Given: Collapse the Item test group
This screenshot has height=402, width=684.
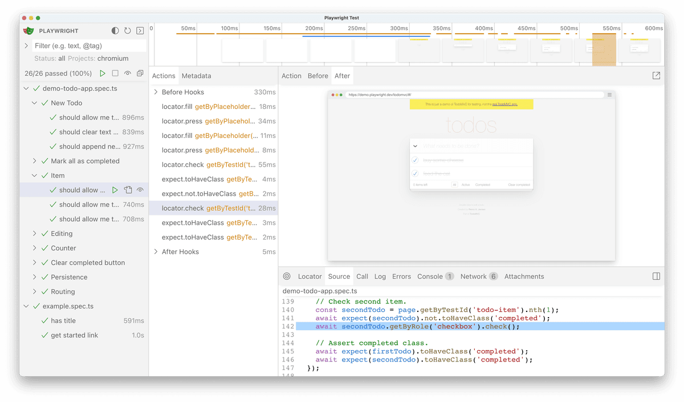Looking at the screenshot, I should tap(34, 176).
